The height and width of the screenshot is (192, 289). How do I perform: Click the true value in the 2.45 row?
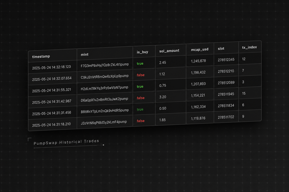pos(140,64)
